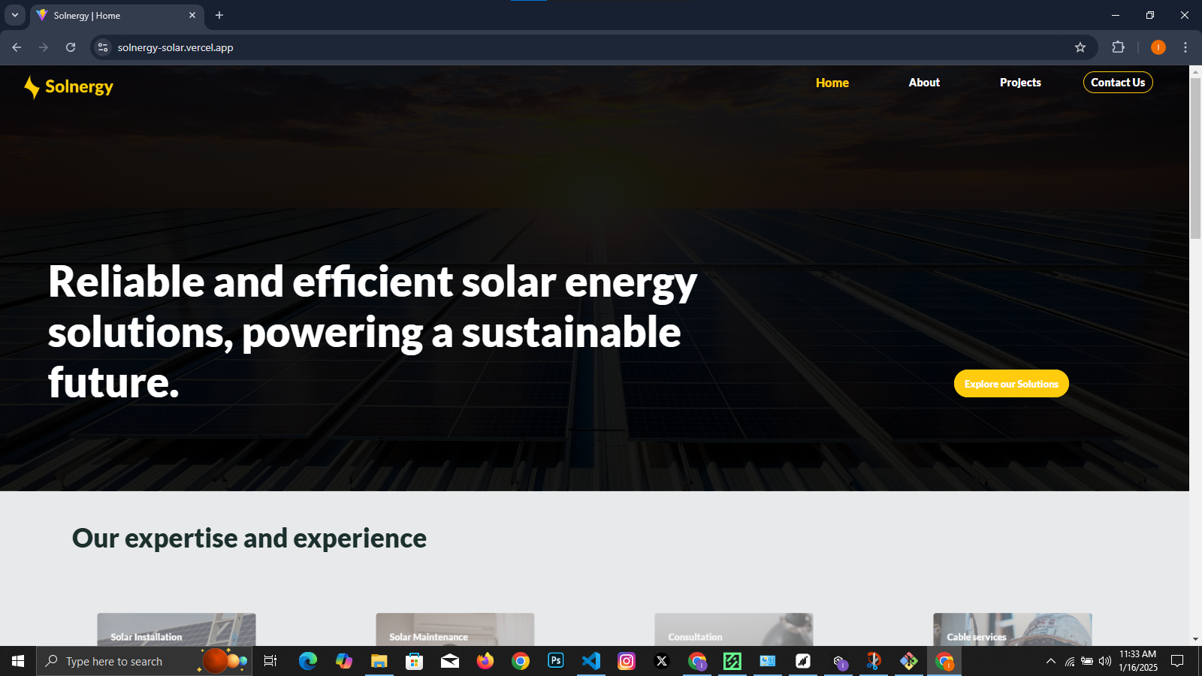1202x676 pixels.
Task: Click the page's vertical scrollbar thumb
Action: (x=1195, y=158)
